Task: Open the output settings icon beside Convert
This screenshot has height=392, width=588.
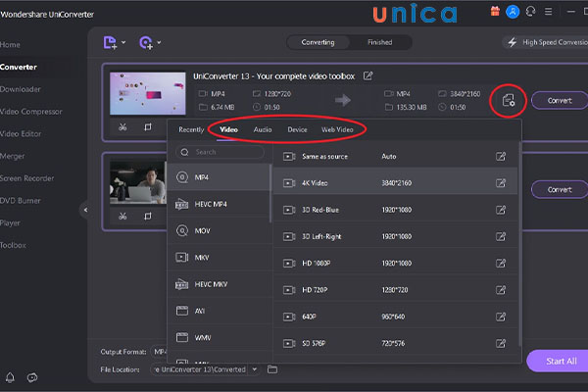Action: [508, 100]
